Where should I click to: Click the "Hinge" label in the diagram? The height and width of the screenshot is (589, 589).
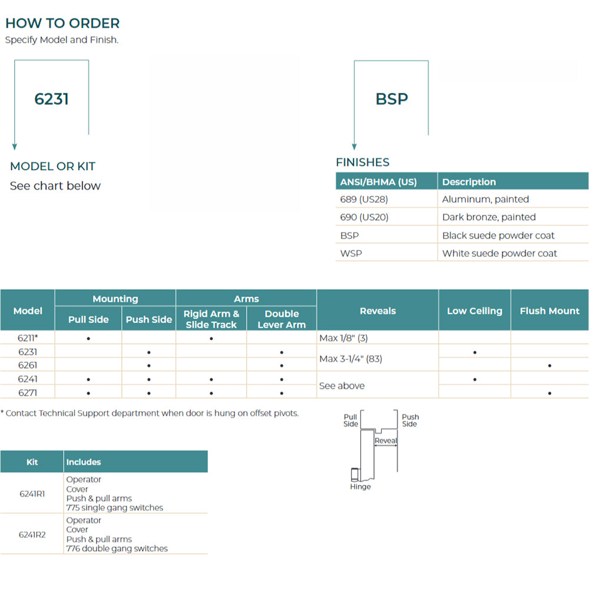360,487
